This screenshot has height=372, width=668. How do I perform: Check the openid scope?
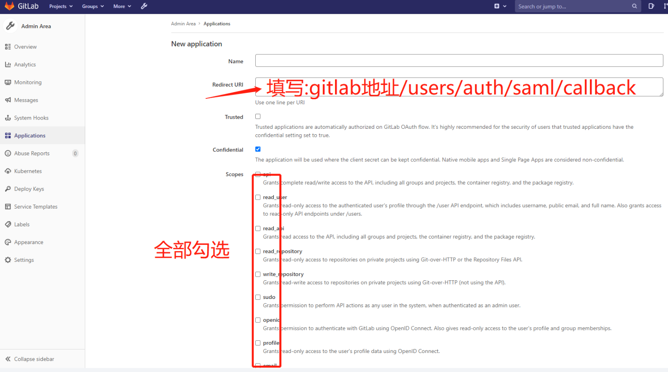258,320
